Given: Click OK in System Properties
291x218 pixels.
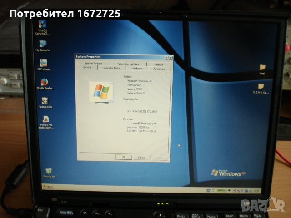Looking at the screenshot, I should pos(124,157).
